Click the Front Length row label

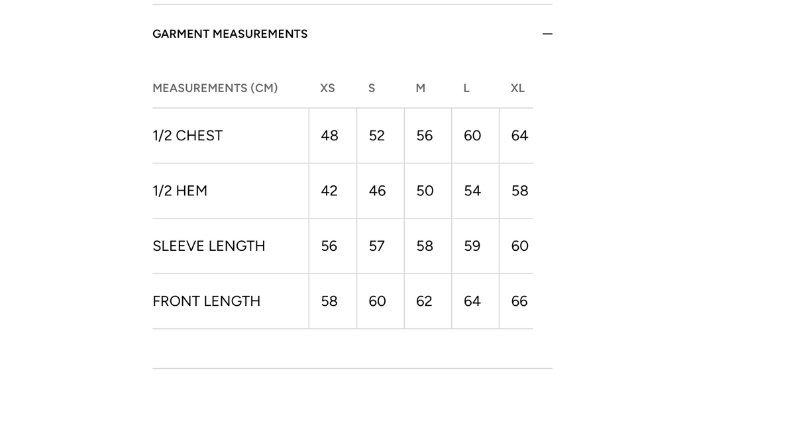207,301
